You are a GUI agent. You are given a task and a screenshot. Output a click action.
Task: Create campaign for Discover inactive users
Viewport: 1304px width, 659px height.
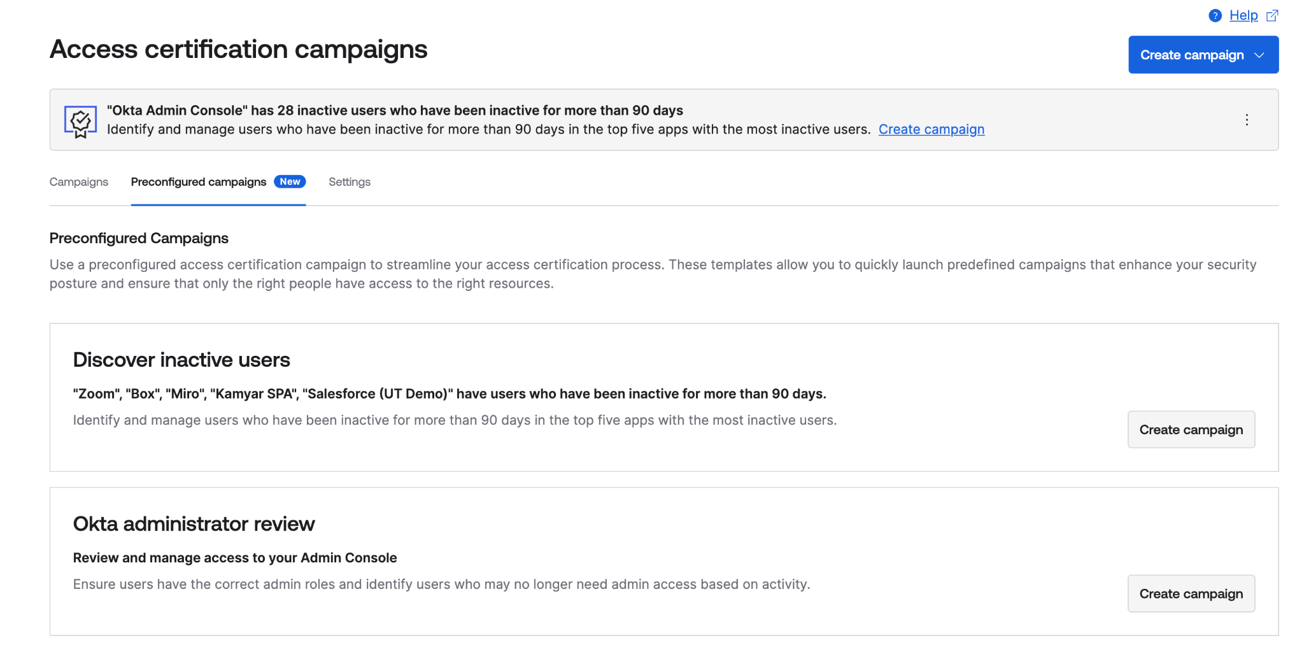tap(1191, 430)
